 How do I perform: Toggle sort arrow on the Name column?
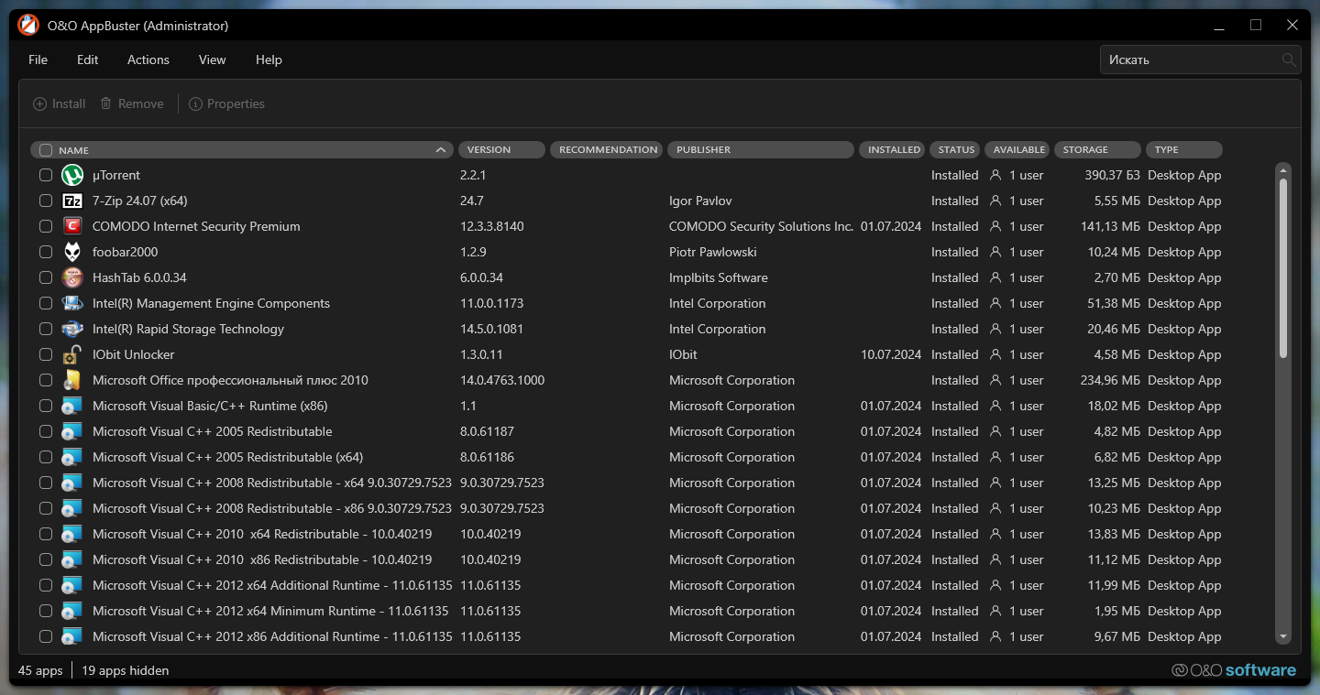(441, 150)
